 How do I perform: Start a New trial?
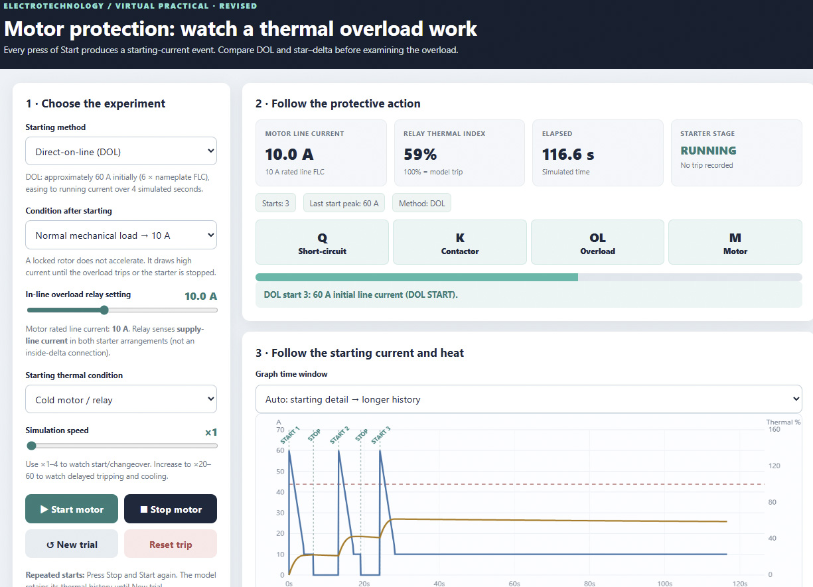tap(72, 544)
